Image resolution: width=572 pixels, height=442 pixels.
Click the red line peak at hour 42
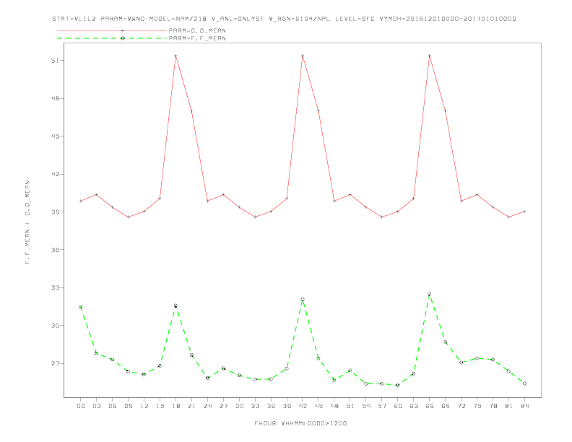coord(303,56)
